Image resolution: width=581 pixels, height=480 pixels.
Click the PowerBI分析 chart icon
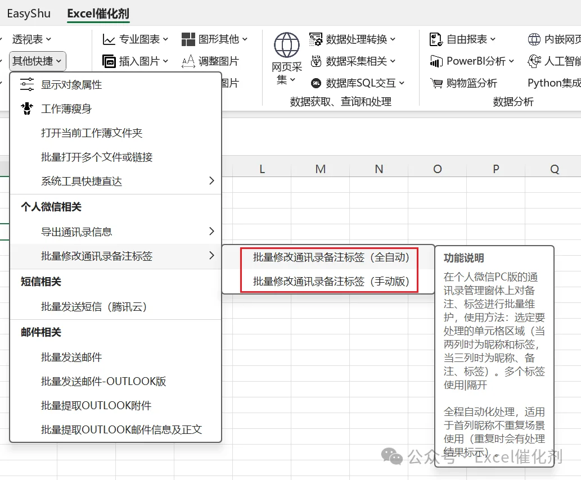coord(436,61)
